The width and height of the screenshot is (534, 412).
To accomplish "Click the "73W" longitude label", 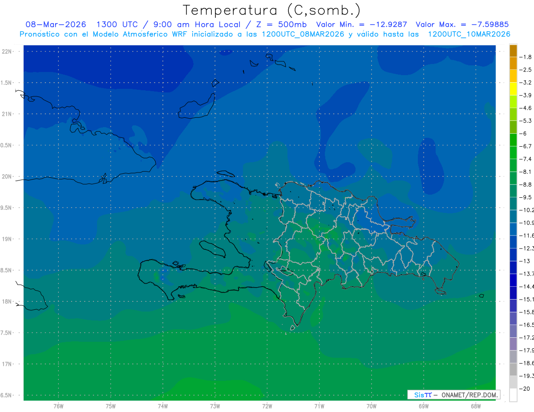I will pyautogui.click(x=215, y=406).
